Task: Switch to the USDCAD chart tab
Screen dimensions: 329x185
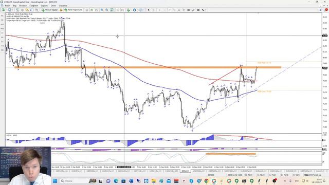Action: 276,171
